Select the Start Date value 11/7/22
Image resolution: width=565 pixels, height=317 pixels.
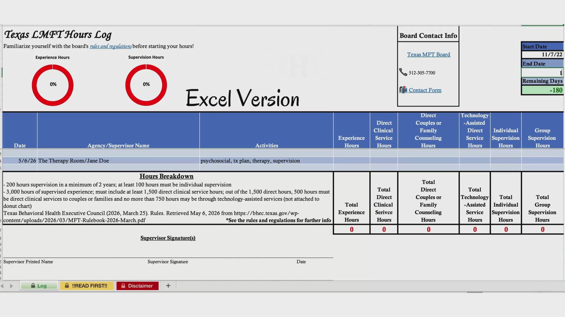(x=542, y=55)
